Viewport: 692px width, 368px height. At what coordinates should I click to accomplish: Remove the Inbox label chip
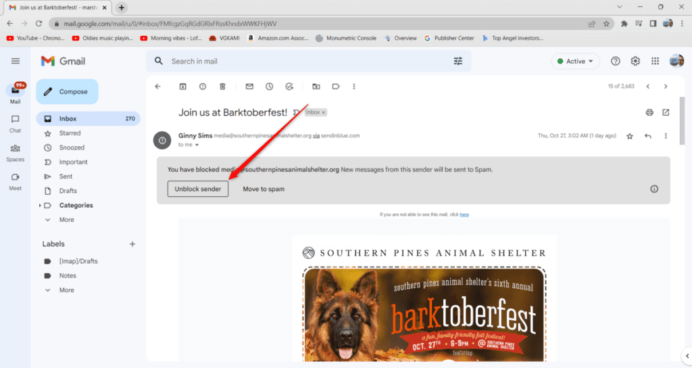click(324, 113)
